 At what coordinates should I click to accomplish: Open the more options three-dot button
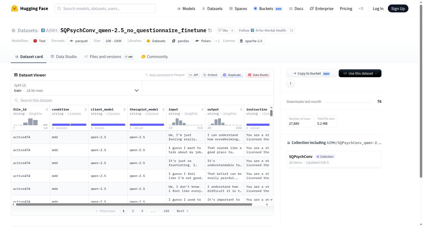(291, 83)
